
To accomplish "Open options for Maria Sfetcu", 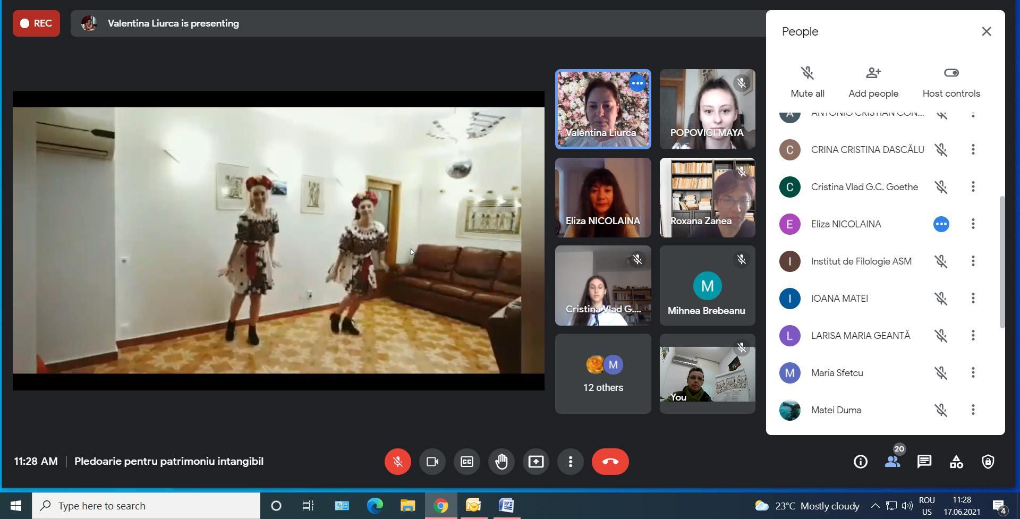I will pyautogui.click(x=973, y=373).
